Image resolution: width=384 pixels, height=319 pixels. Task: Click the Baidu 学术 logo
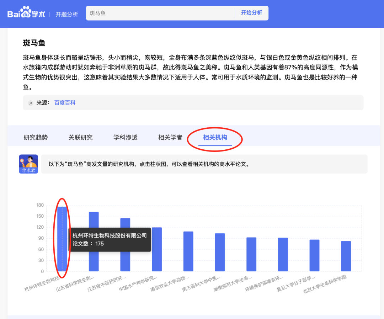point(26,12)
